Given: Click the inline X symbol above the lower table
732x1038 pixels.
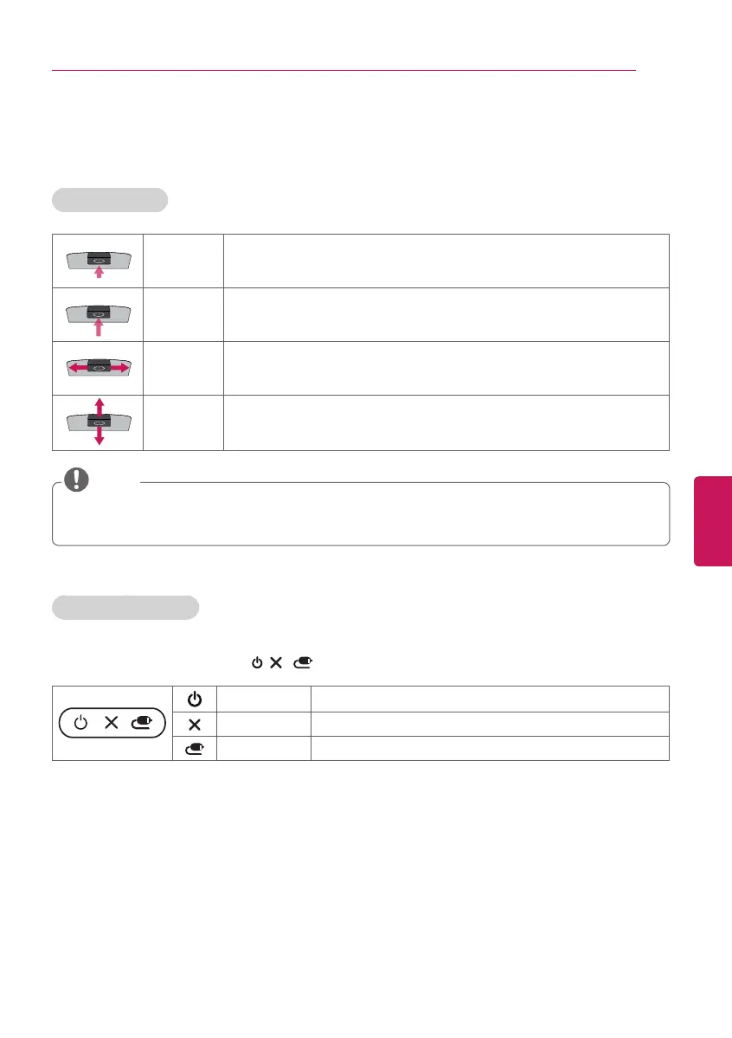Looking at the screenshot, I should click(276, 662).
